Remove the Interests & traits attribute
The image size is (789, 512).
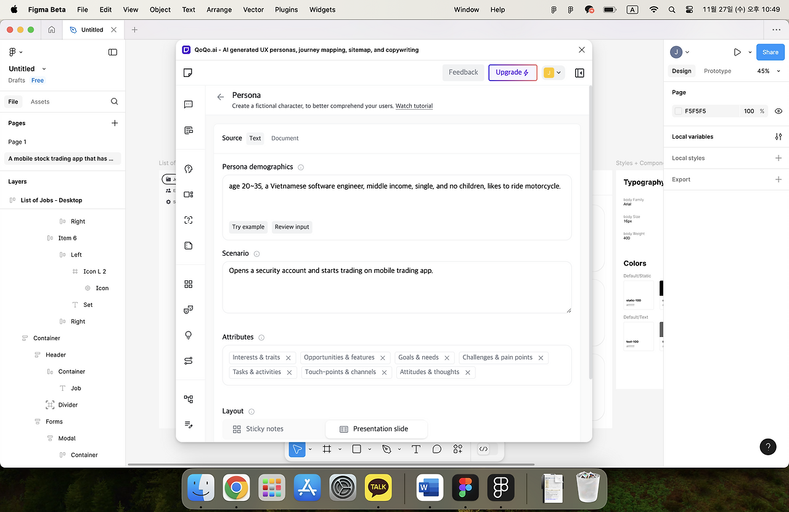(x=288, y=358)
